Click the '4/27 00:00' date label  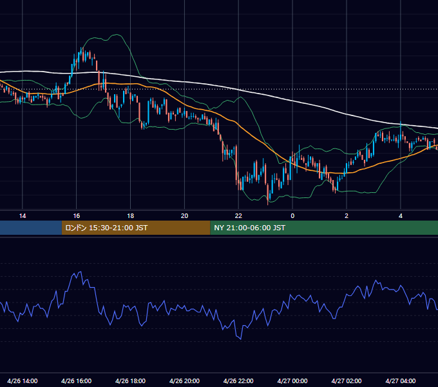point(292,381)
